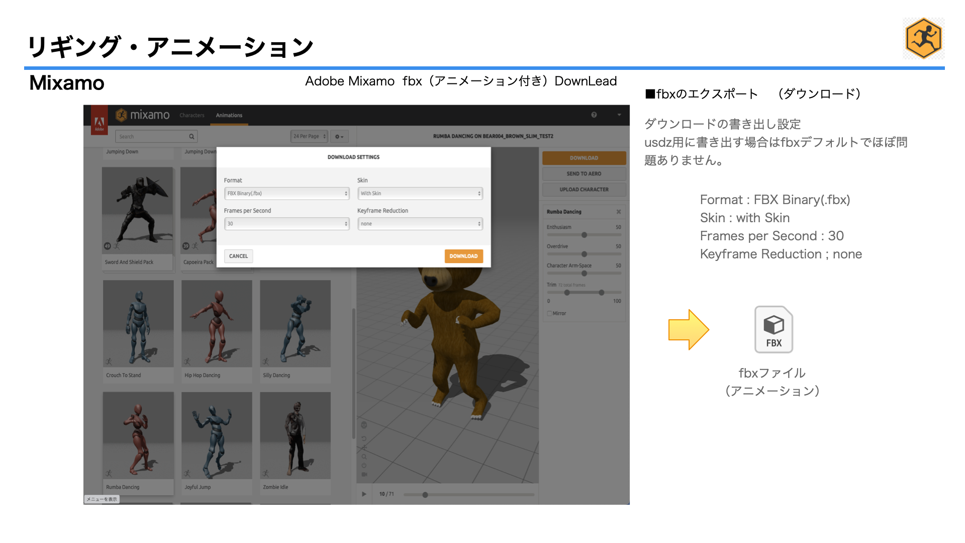The width and height of the screenshot is (965, 543).
Task: Open the 24 Per Page dropdown
Action: click(x=310, y=136)
